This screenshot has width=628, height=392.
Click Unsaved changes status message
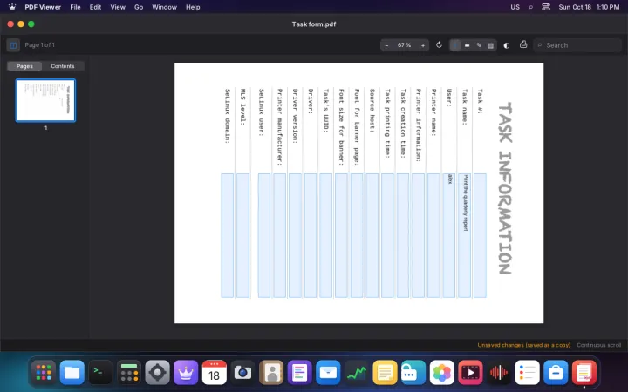[x=524, y=345]
